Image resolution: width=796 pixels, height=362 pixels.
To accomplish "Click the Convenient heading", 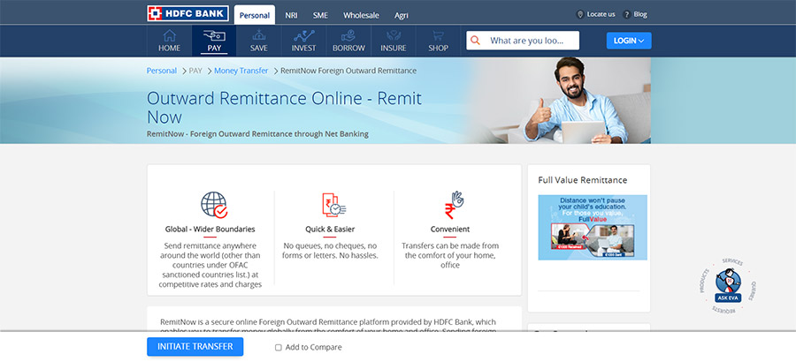I will coord(450,230).
